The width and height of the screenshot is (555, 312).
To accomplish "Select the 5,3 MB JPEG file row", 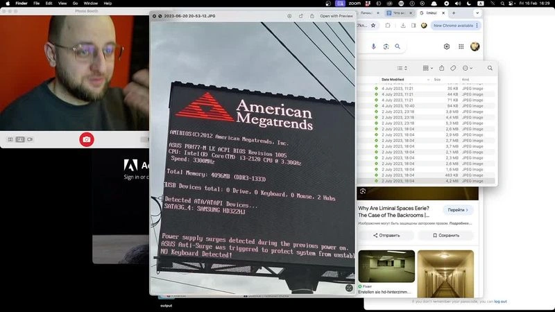I will 427,123.
